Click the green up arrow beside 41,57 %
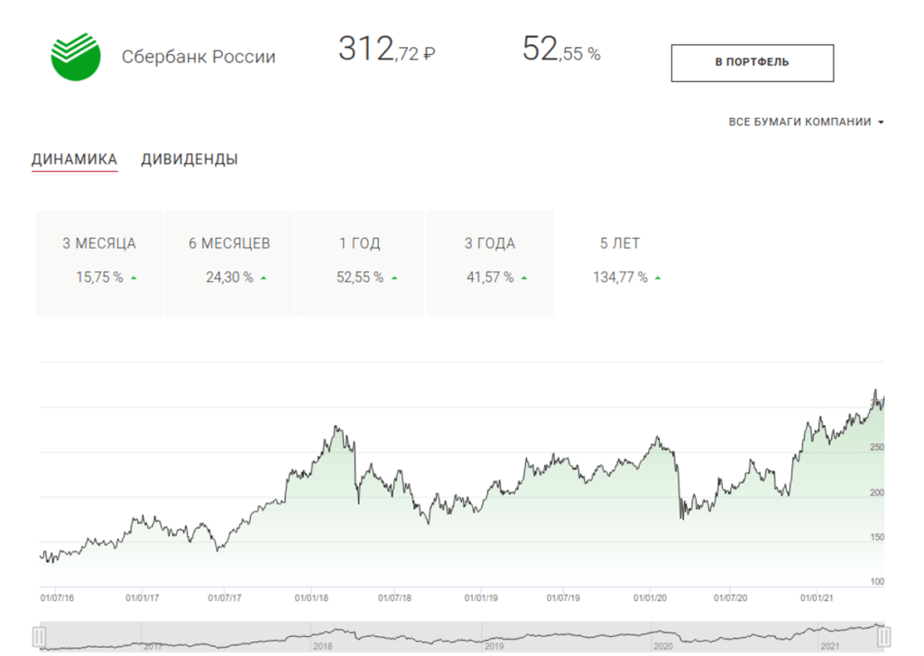The image size is (924, 656). 524,278
